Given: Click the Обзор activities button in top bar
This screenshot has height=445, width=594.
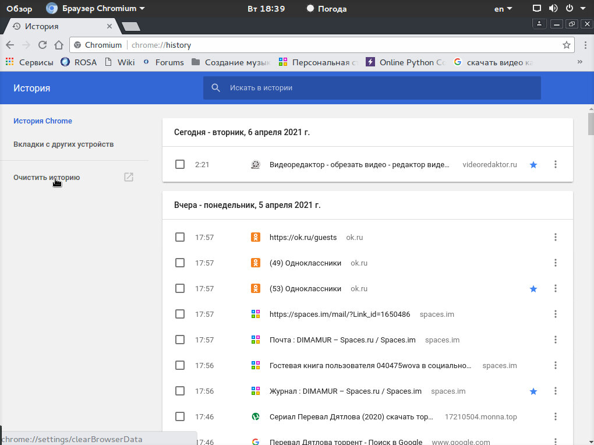Looking at the screenshot, I should (x=19, y=8).
